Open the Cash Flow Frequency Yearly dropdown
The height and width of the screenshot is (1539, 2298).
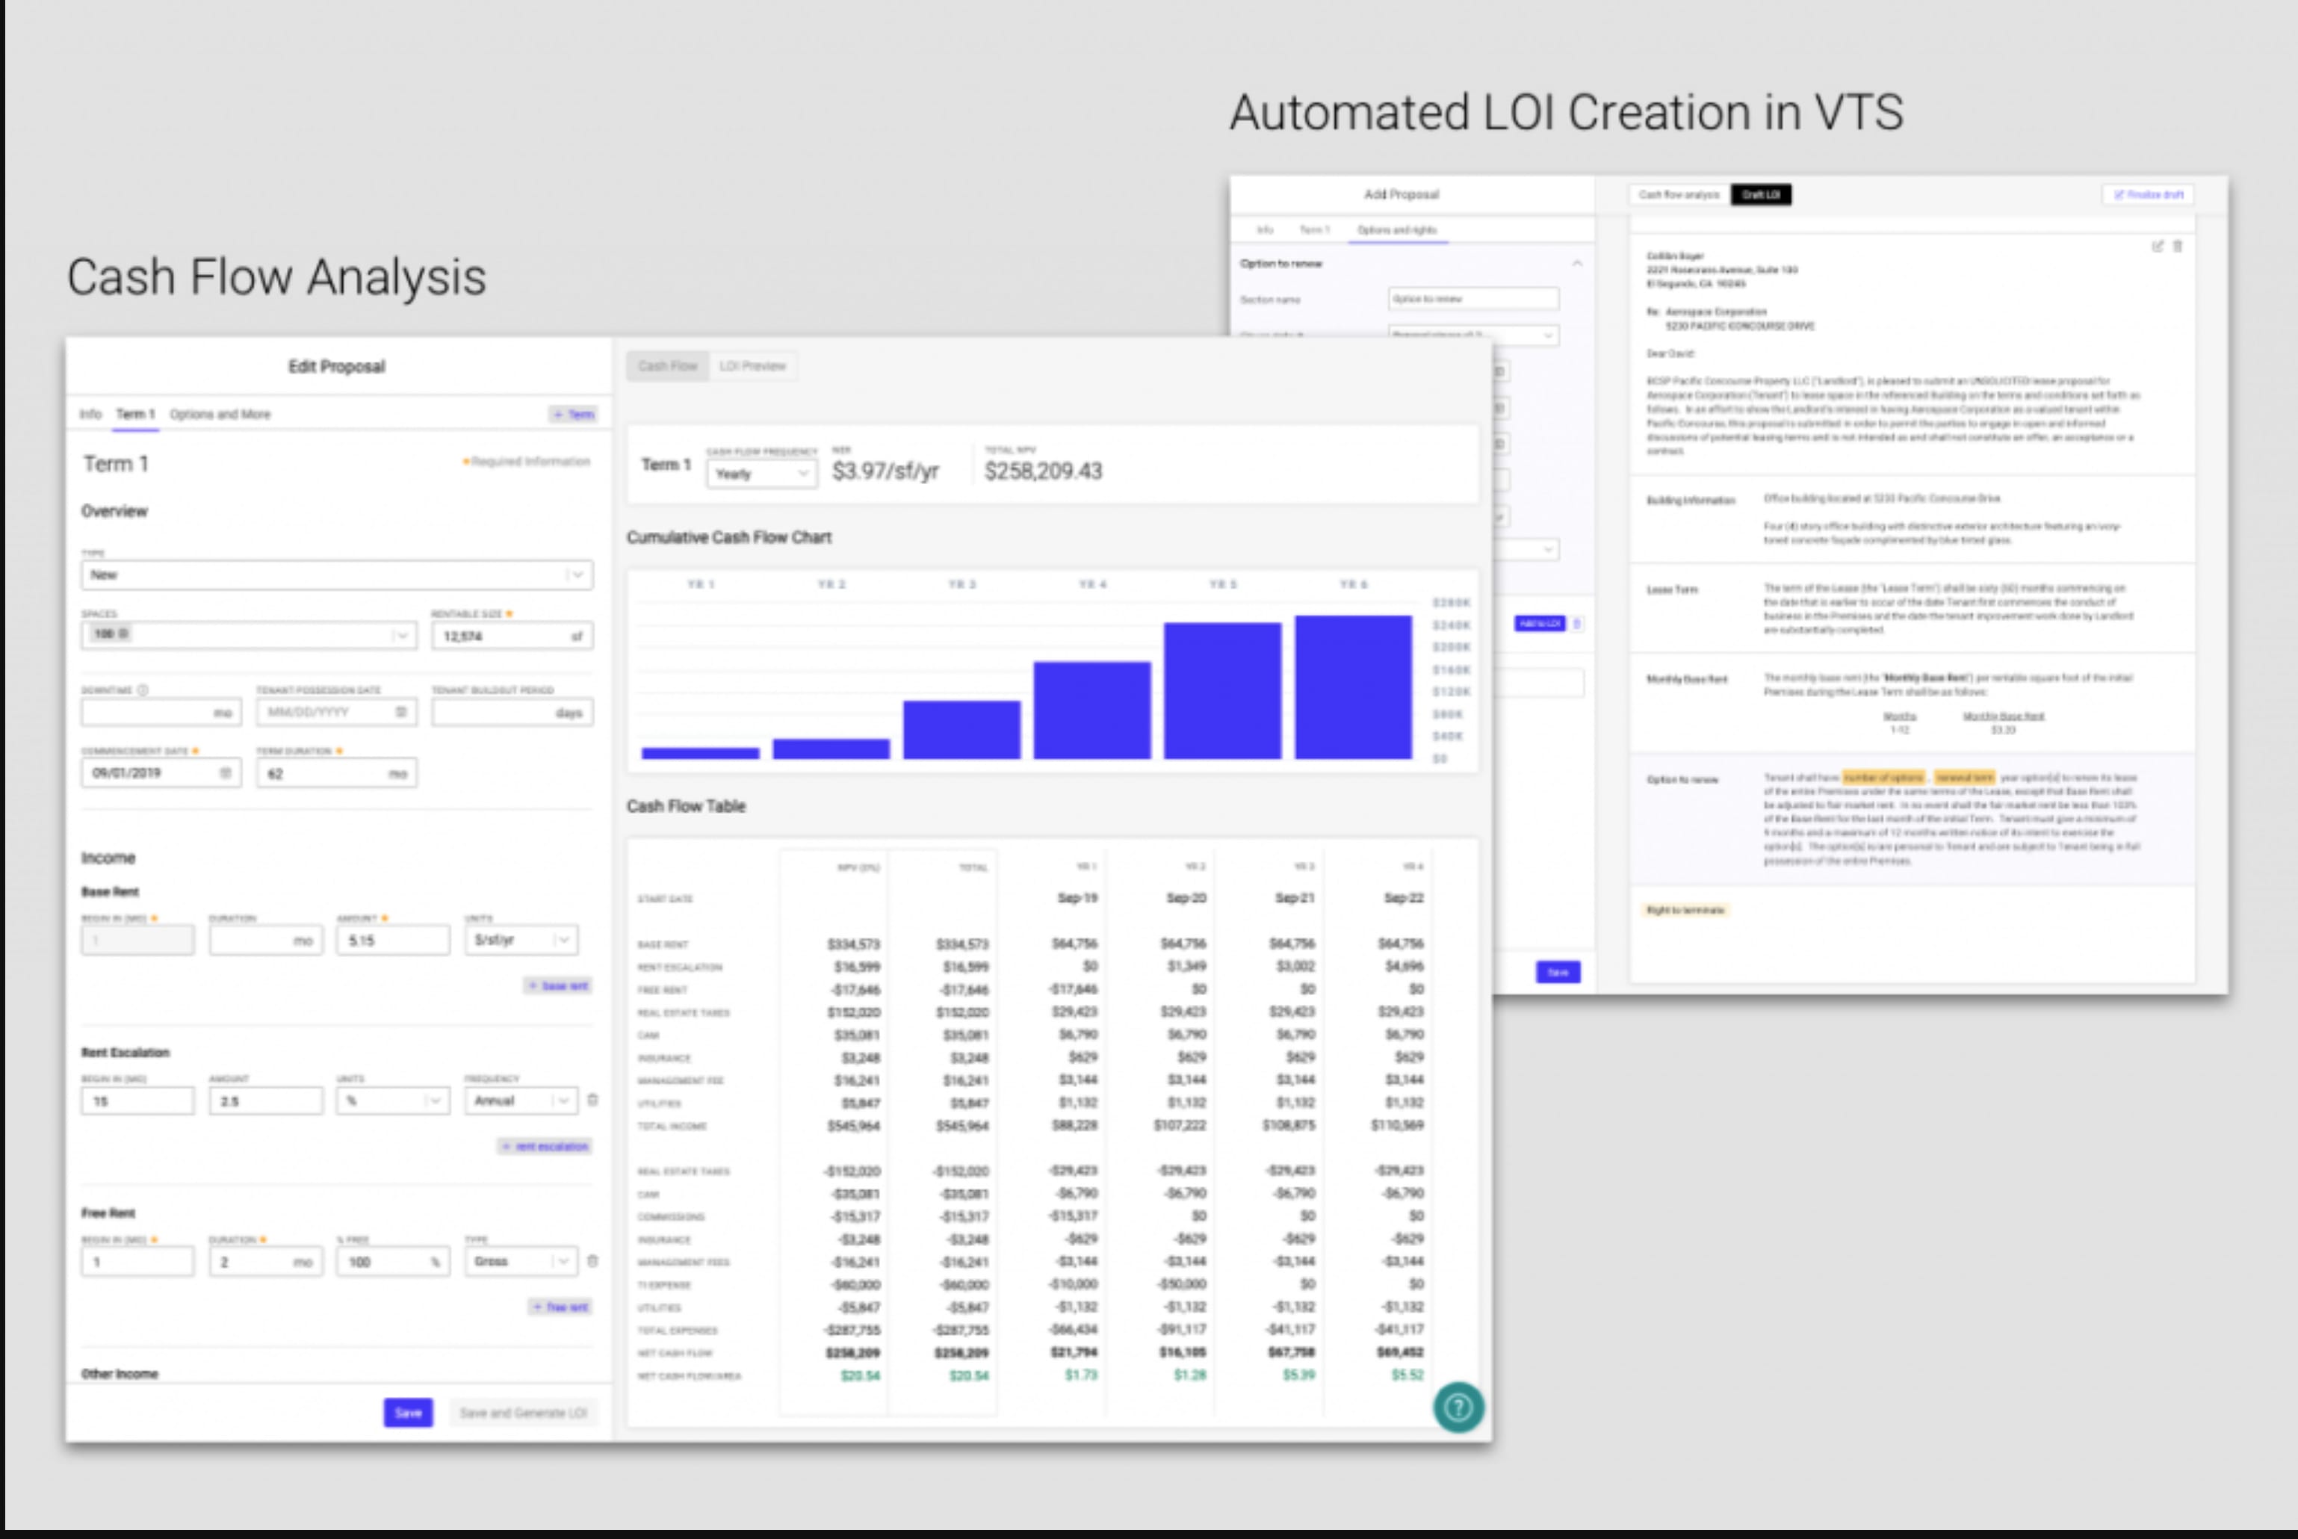click(761, 474)
